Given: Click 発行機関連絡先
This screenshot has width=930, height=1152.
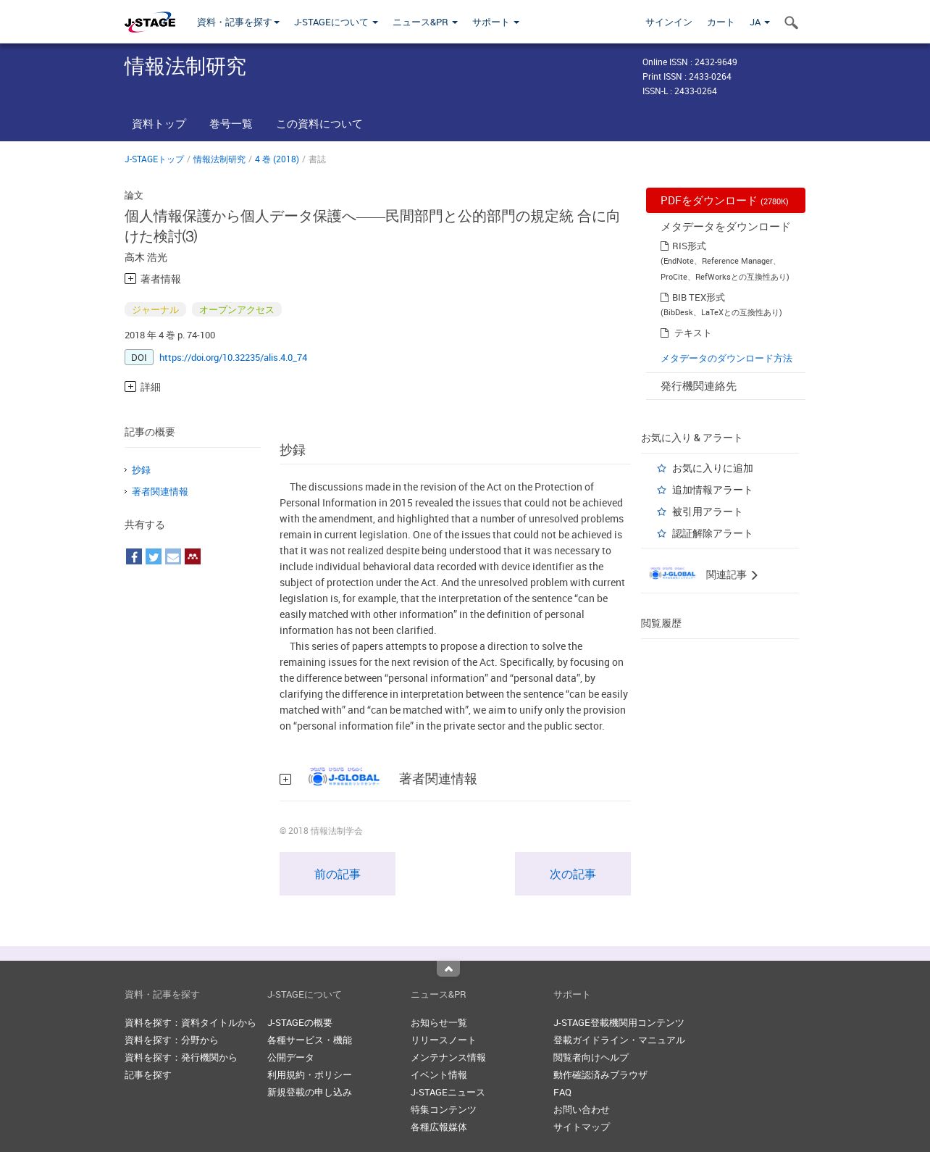Looking at the screenshot, I should [x=698, y=386].
